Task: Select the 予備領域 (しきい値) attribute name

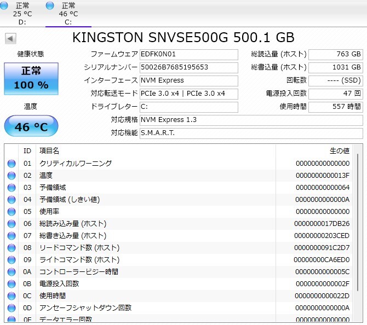Action: click(70, 200)
